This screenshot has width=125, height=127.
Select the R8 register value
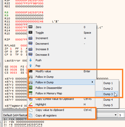click(x=29, y=13)
